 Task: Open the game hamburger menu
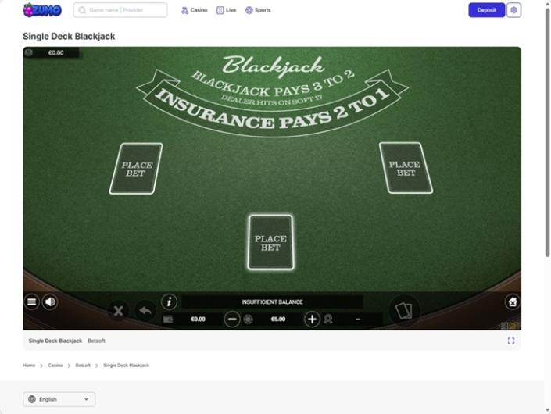tap(31, 302)
